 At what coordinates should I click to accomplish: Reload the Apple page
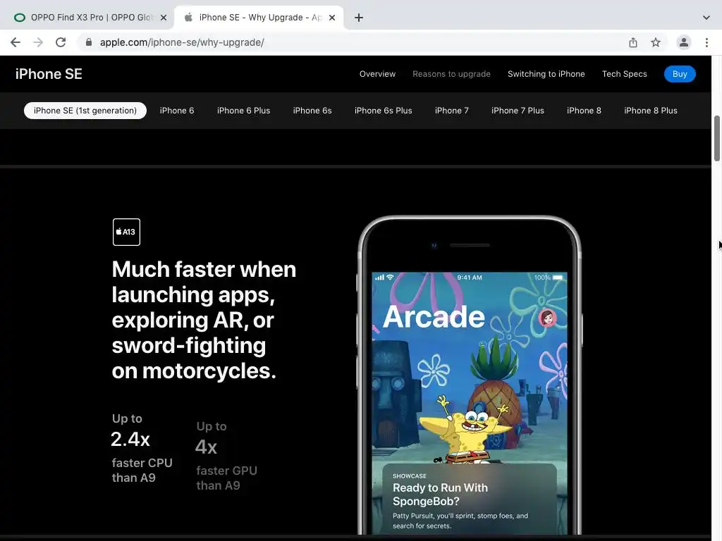point(61,42)
